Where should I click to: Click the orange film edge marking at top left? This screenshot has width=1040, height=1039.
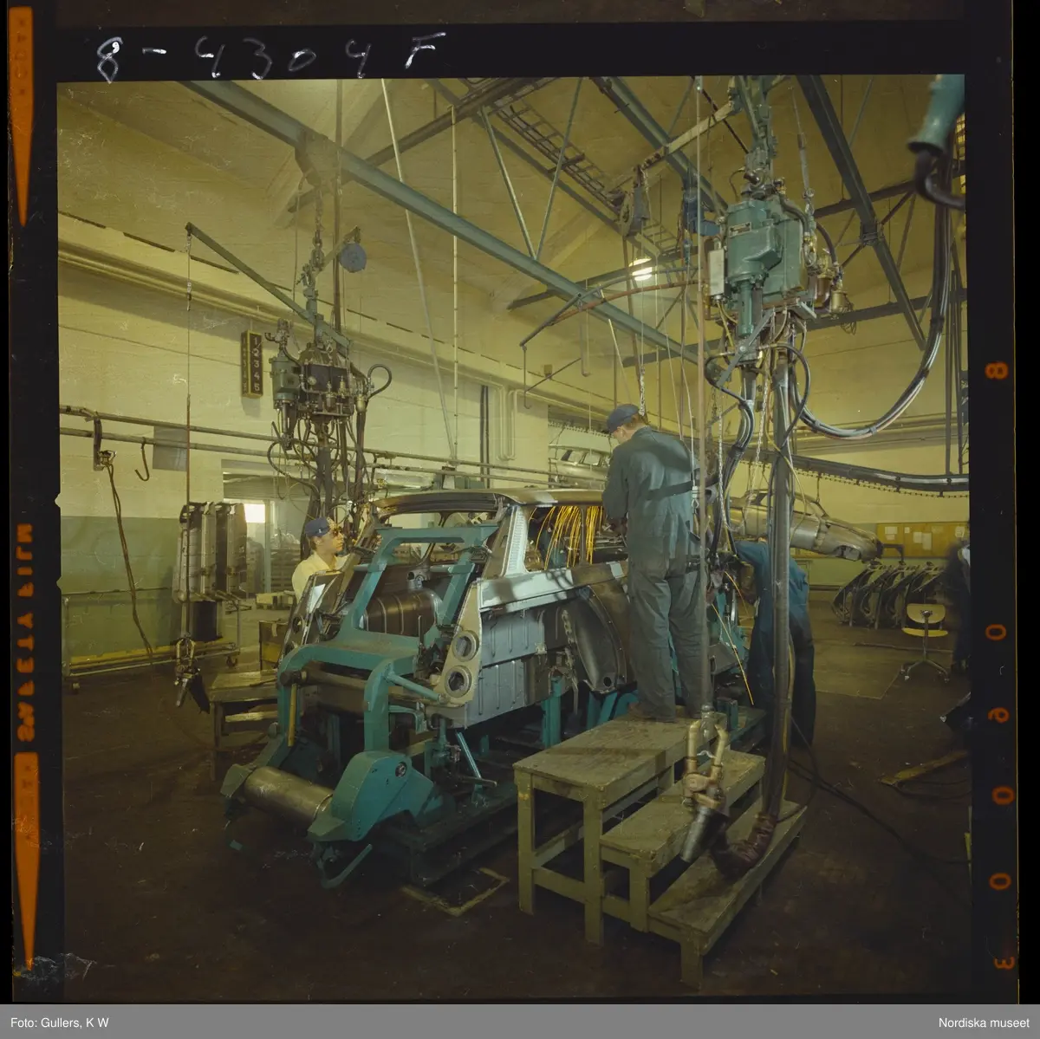tap(21, 113)
